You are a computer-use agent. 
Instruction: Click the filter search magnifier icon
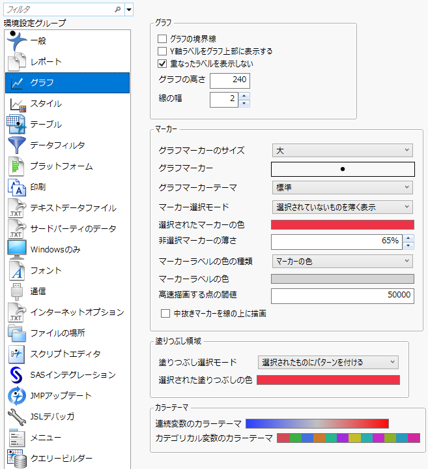118,10
